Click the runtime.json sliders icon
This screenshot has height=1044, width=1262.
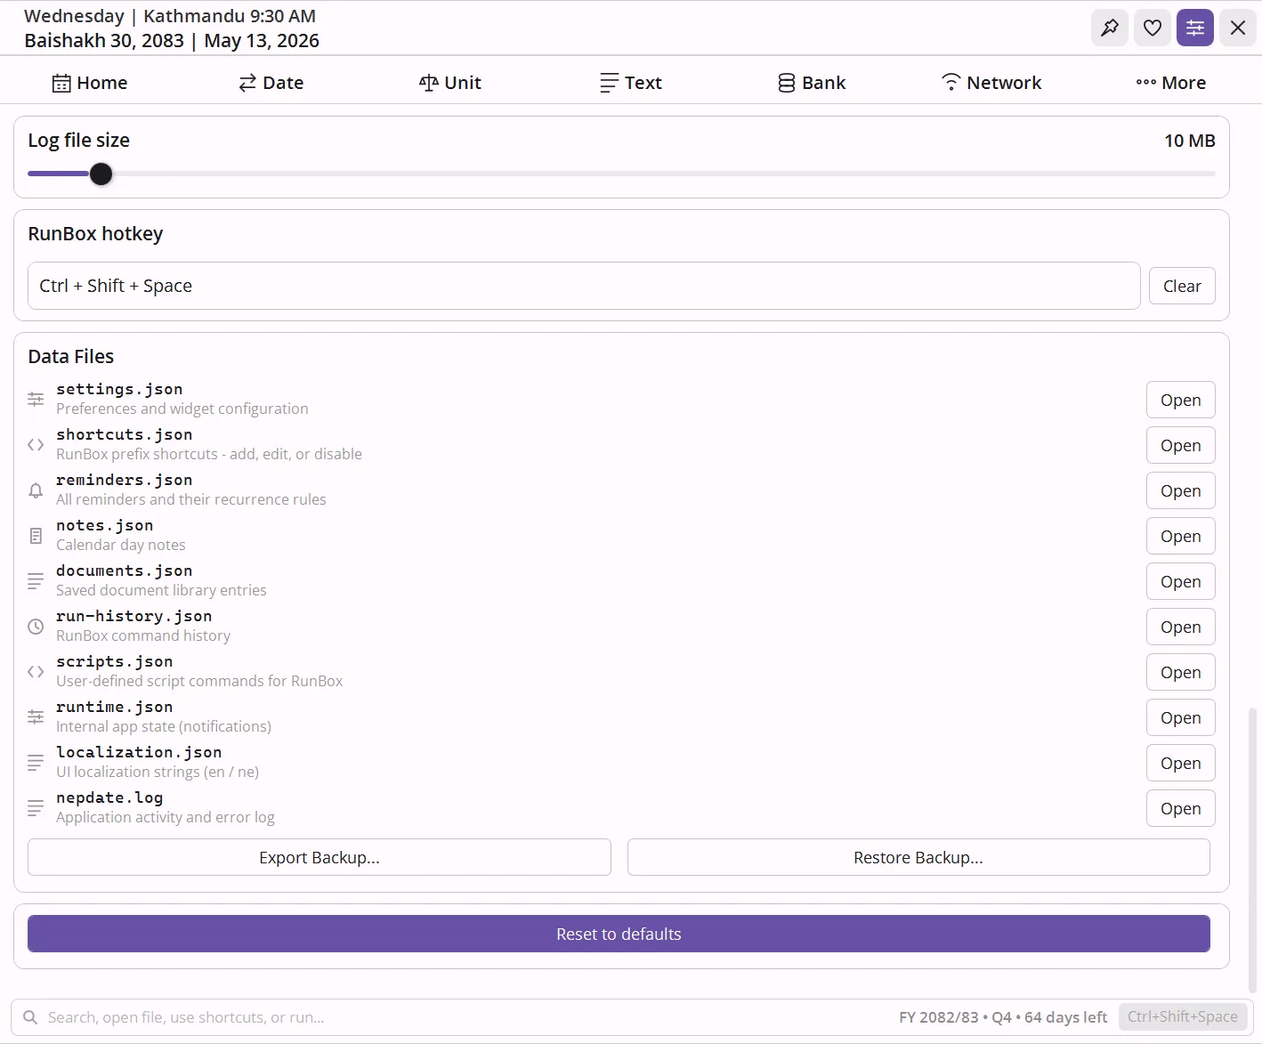click(x=36, y=717)
